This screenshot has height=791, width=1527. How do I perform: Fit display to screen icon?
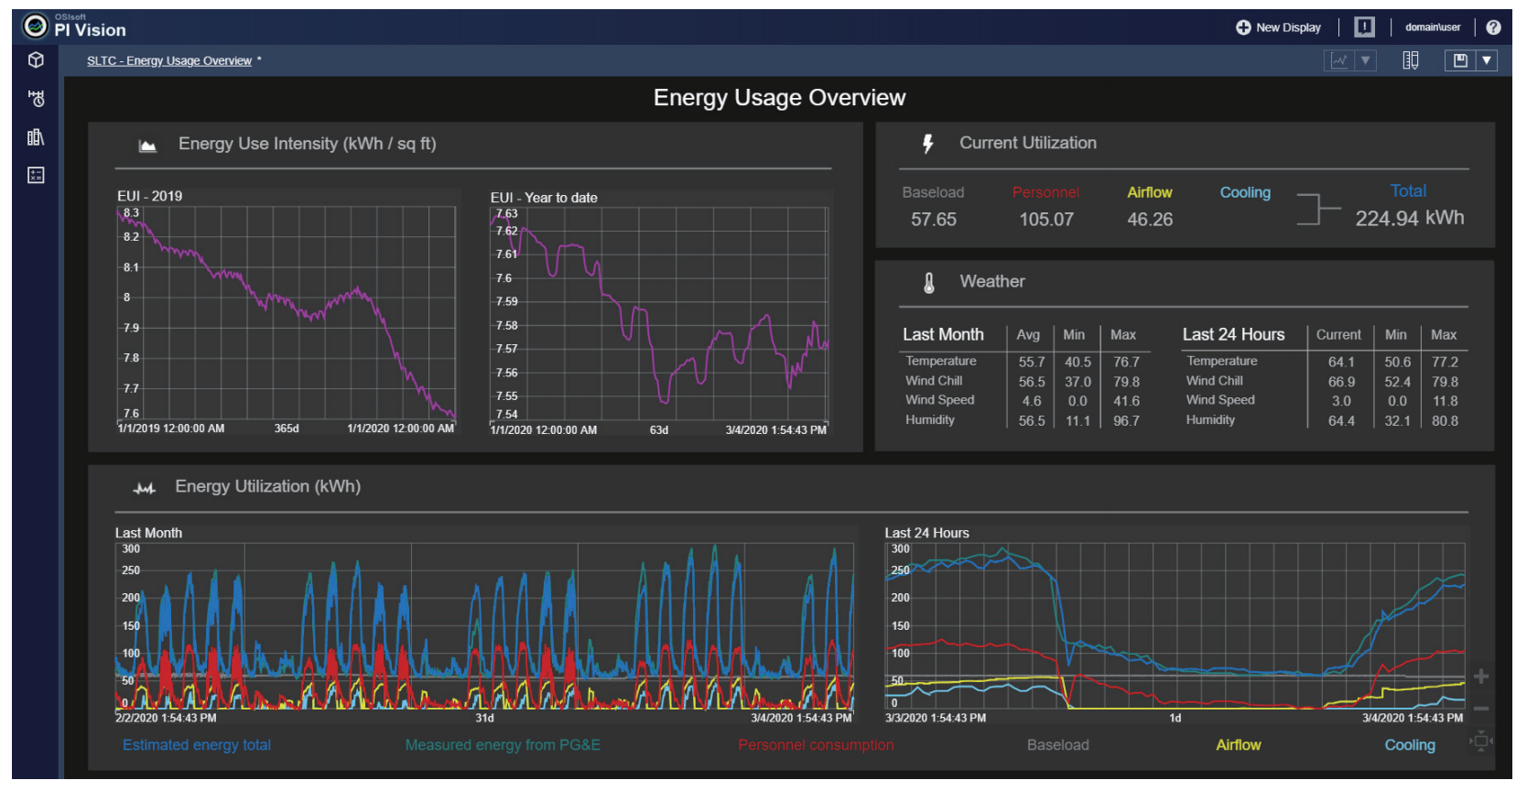click(x=1480, y=742)
